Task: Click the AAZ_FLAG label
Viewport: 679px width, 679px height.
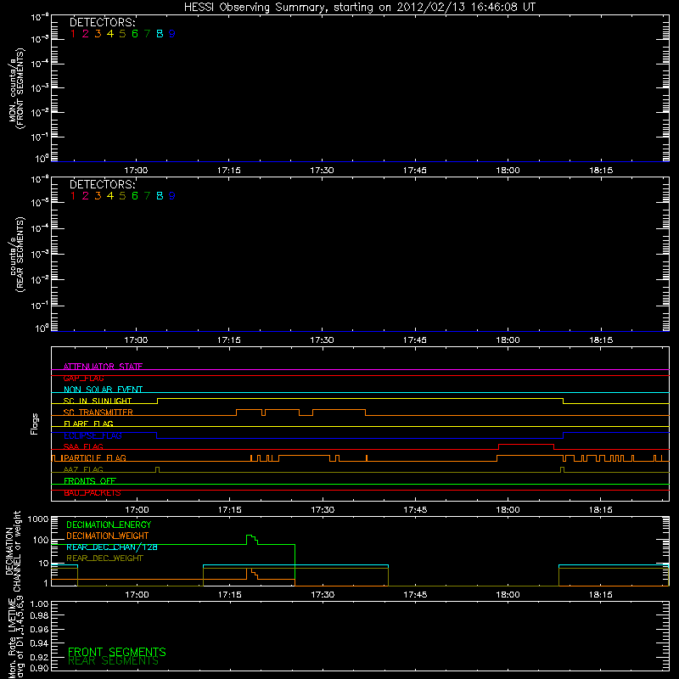Action: coord(83,470)
